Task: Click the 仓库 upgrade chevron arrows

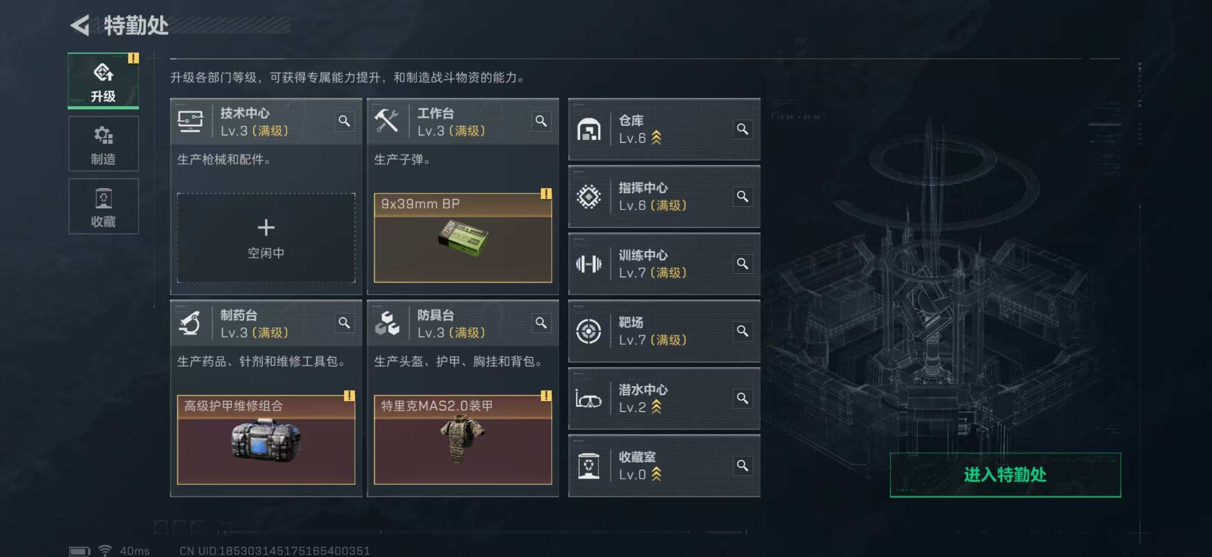Action: click(656, 138)
